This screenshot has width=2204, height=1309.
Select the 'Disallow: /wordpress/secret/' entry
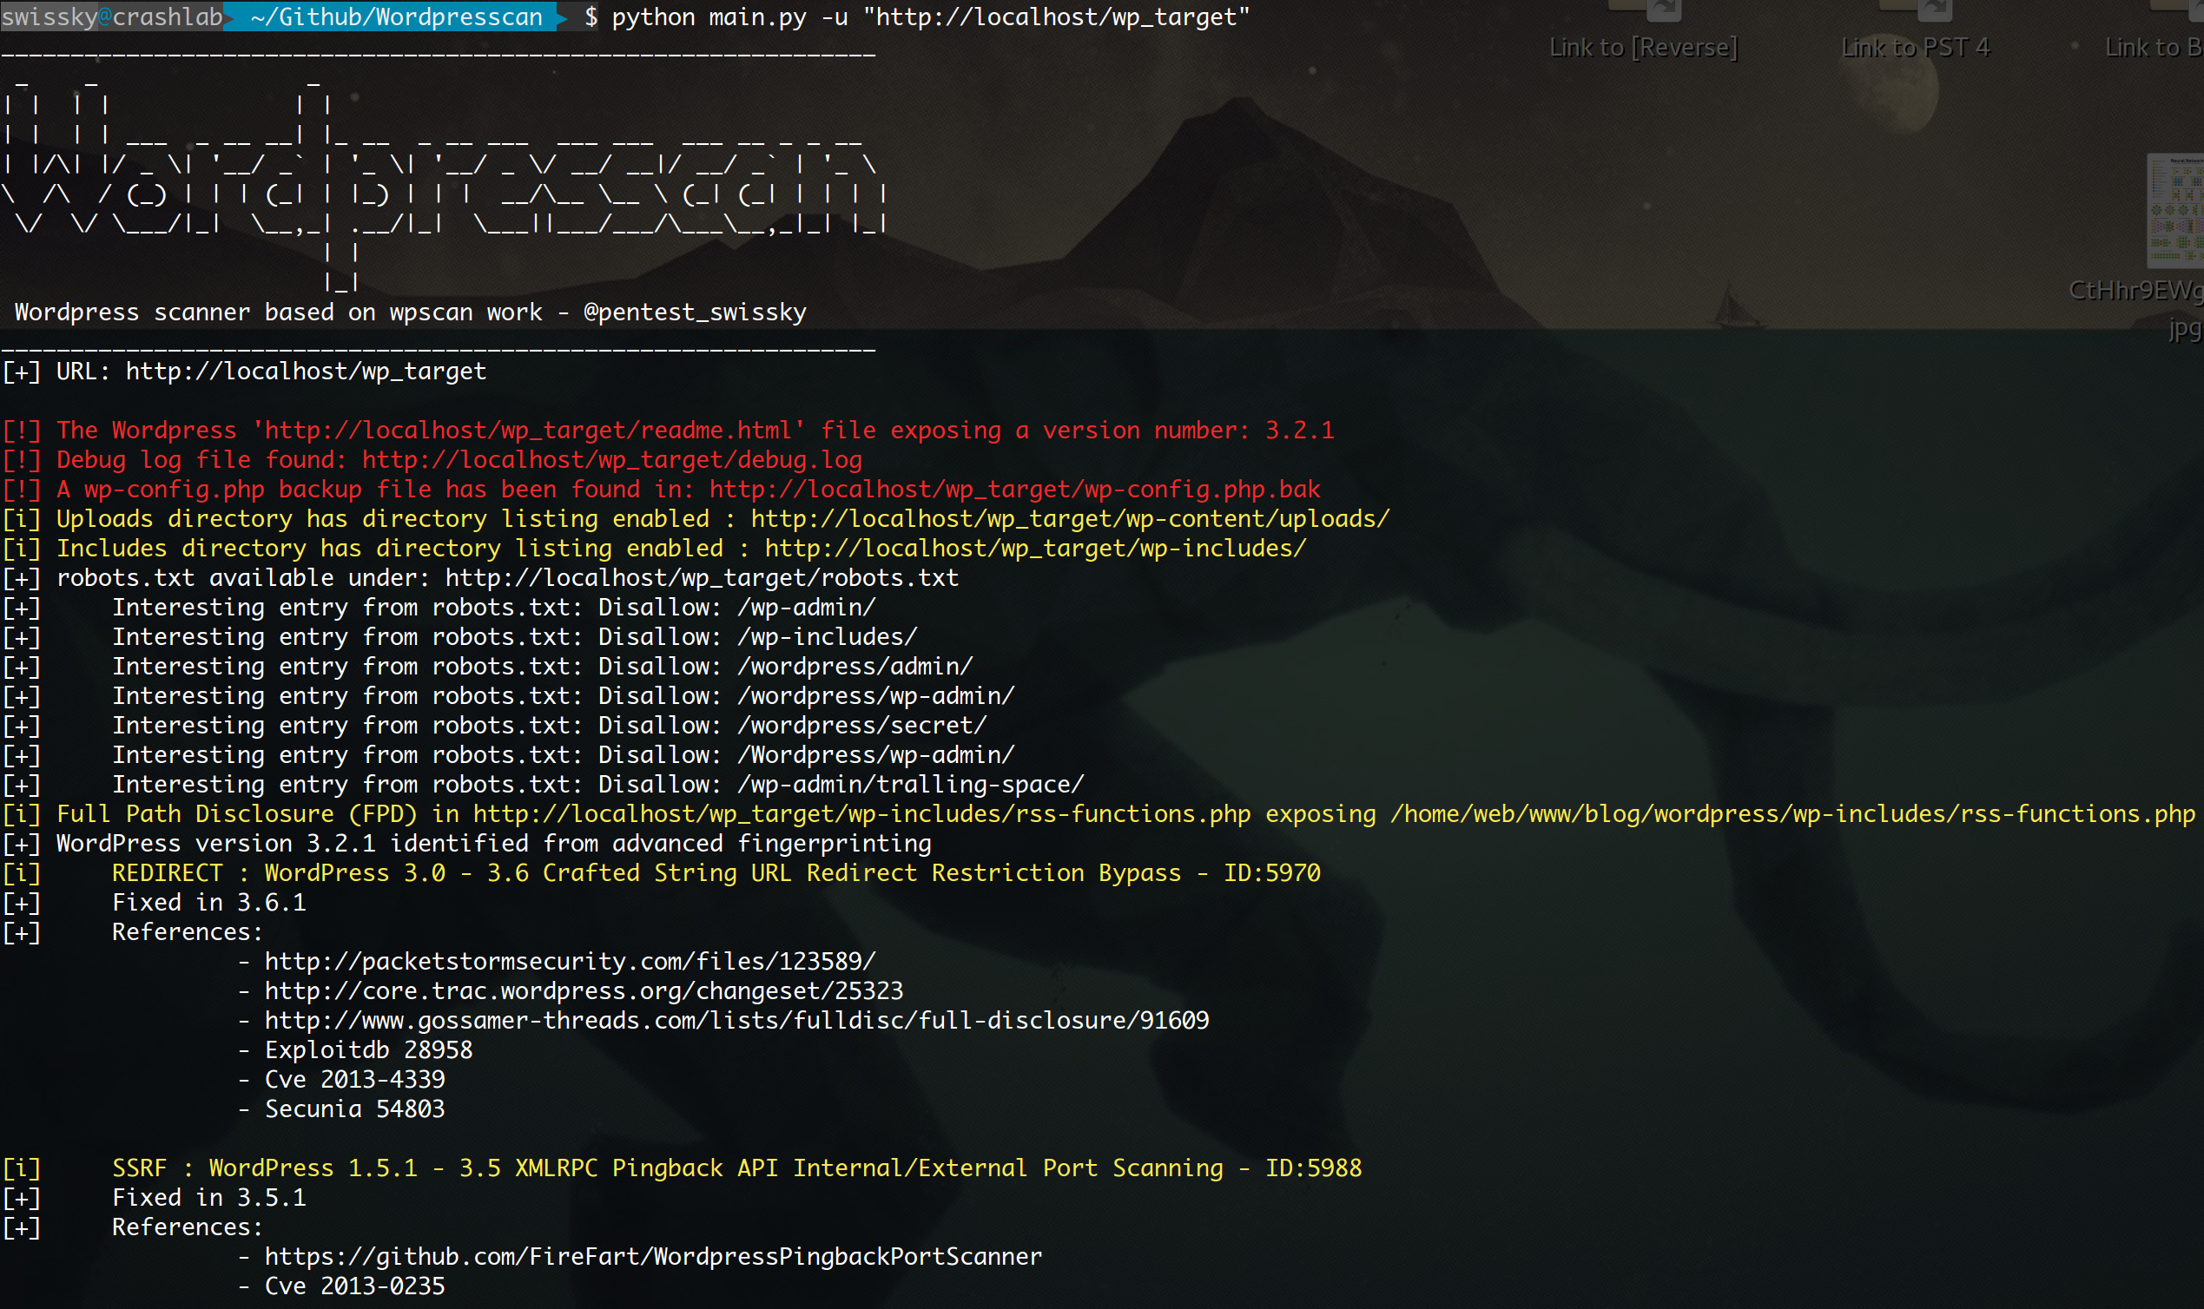[x=792, y=726]
